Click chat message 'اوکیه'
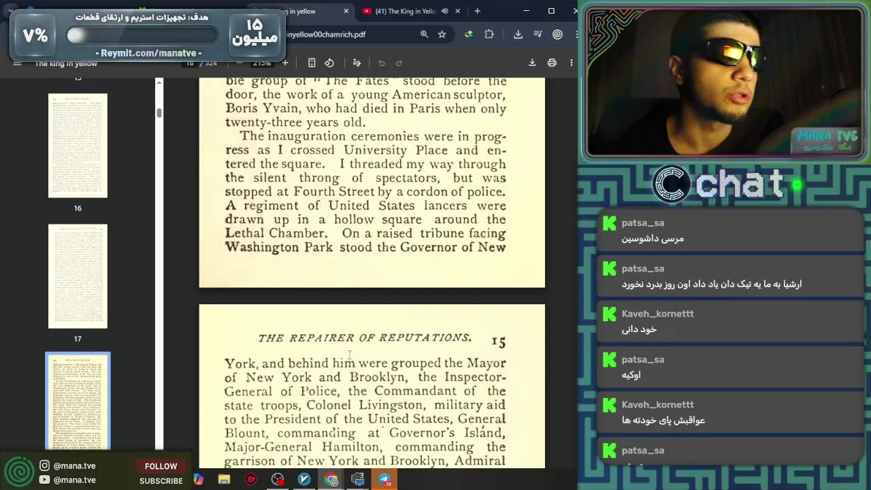This screenshot has height=490, width=871. [x=631, y=374]
